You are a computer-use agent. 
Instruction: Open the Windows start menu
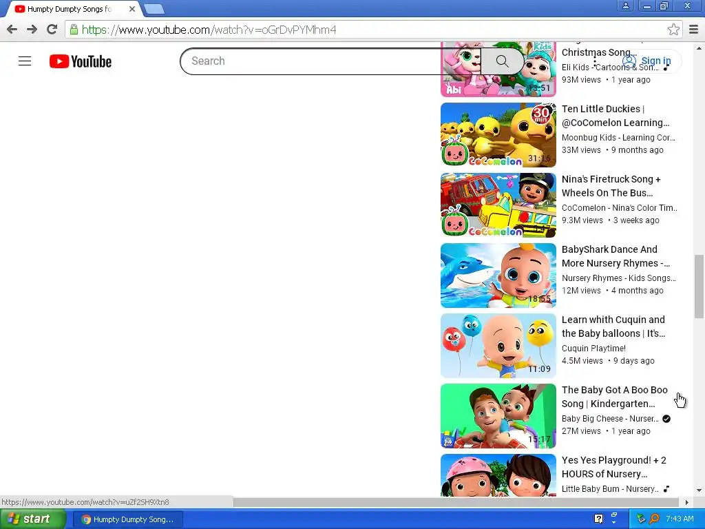(32, 519)
